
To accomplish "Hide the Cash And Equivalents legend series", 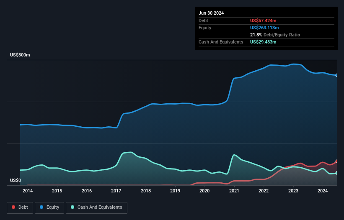I will 96,207.
